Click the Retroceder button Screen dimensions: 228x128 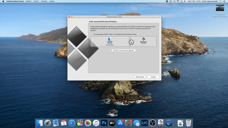point(140,77)
